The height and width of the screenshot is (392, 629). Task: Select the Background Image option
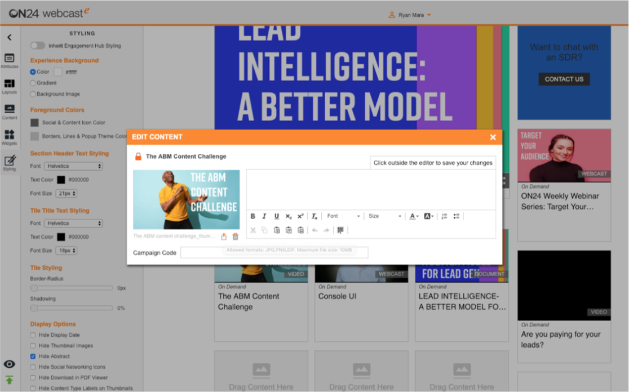tap(33, 94)
